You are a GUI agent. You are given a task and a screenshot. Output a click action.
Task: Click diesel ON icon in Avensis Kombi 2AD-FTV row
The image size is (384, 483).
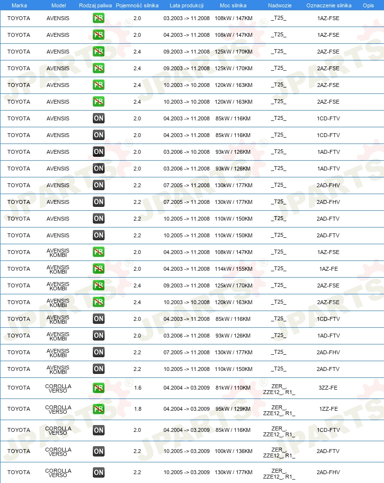coord(99,369)
